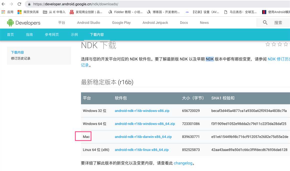Click the Windows 64 位 platform cell

(94, 123)
